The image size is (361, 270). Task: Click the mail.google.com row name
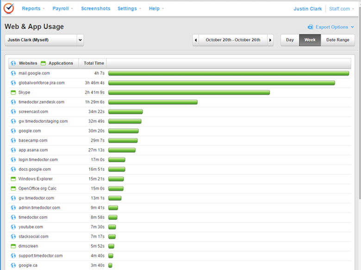pos(34,73)
